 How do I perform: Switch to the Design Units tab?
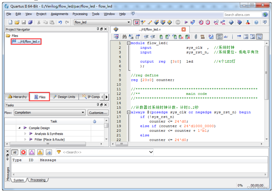point(64,97)
